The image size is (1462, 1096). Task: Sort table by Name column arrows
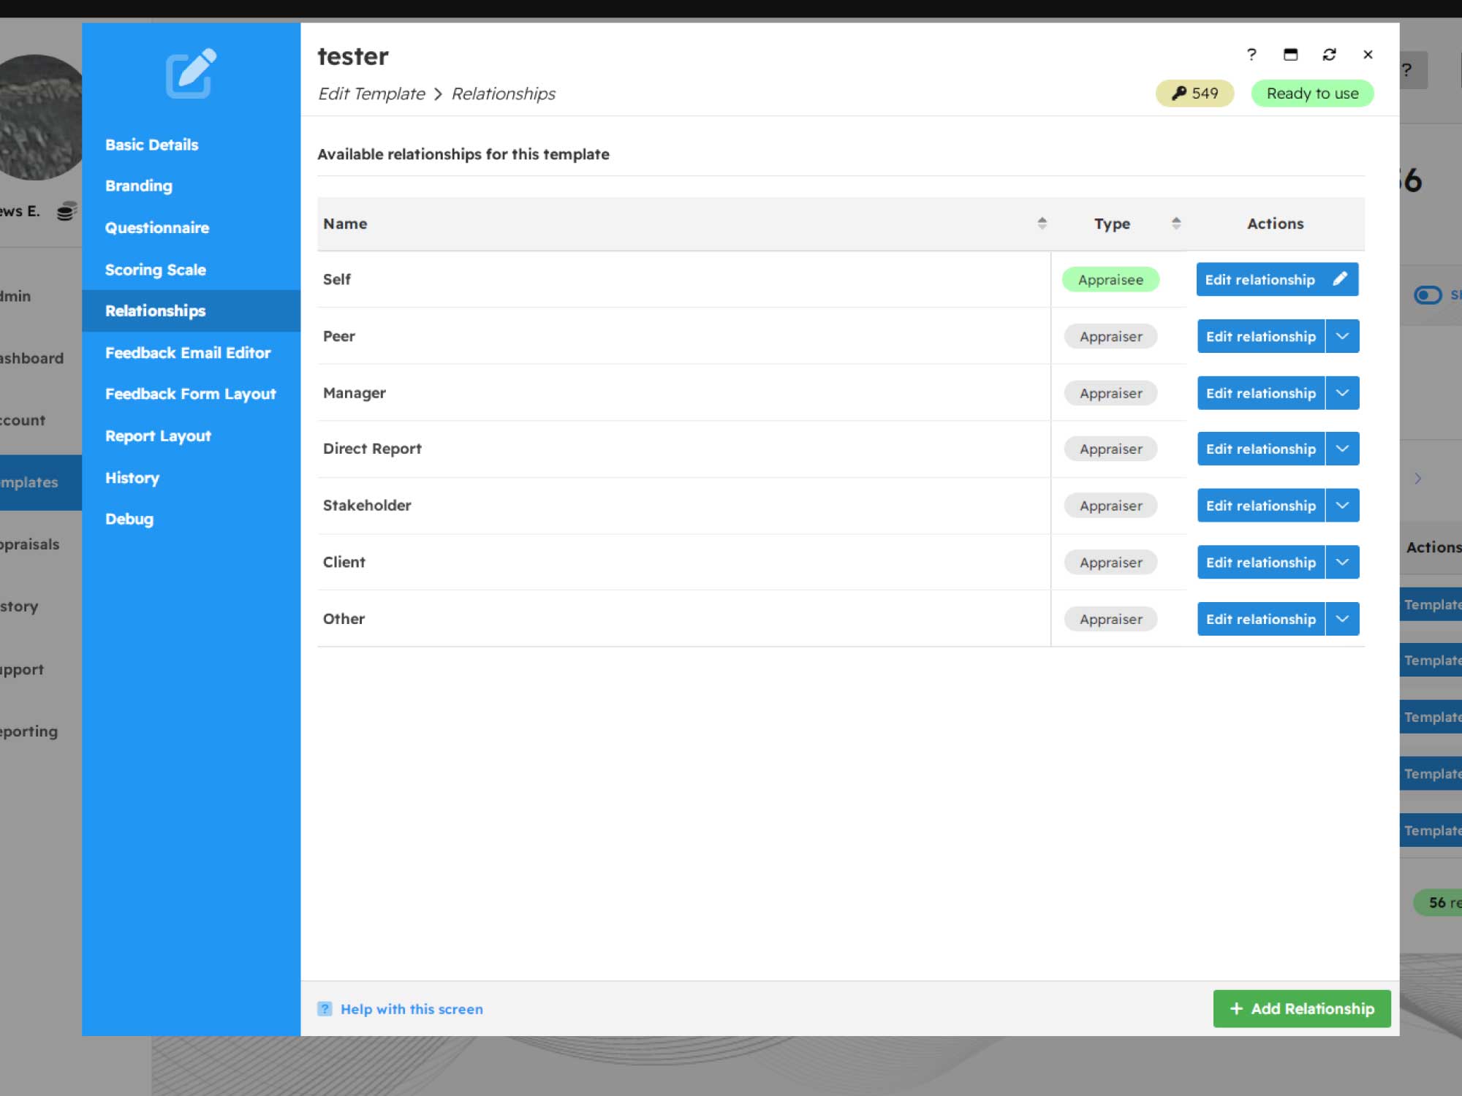pyautogui.click(x=1042, y=224)
